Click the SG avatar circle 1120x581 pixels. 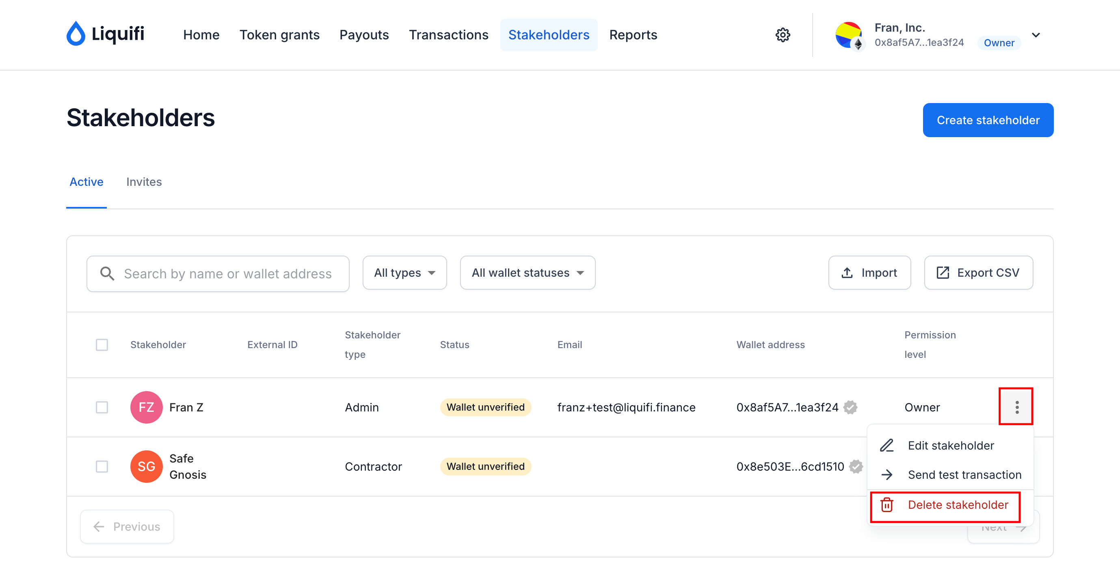point(146,466)
